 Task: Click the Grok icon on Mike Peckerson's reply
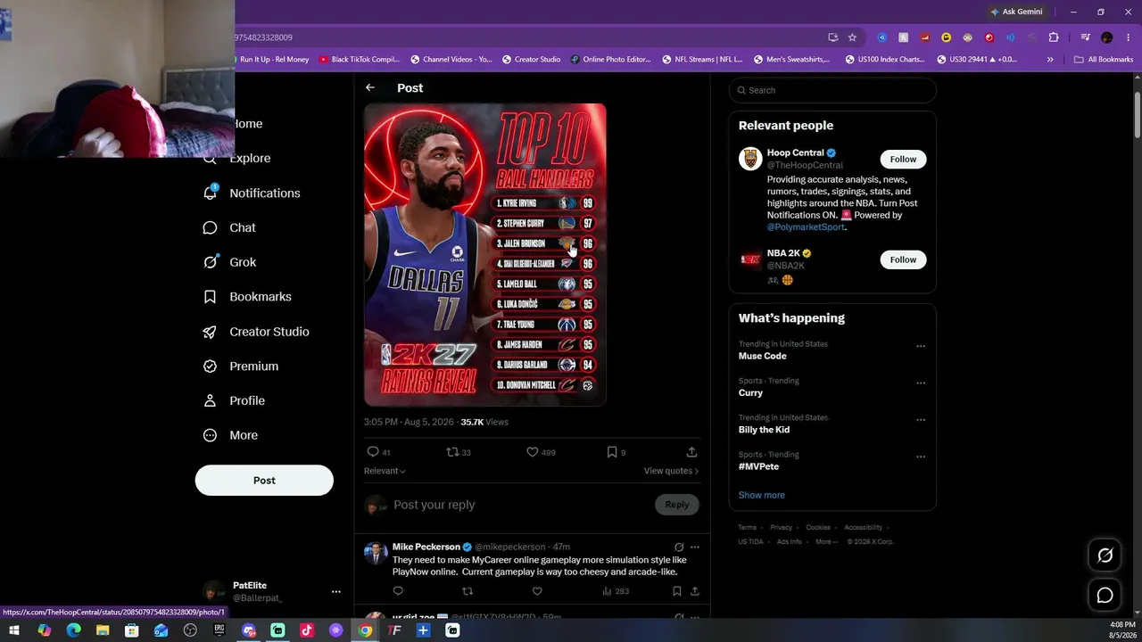tap(679, 547)
